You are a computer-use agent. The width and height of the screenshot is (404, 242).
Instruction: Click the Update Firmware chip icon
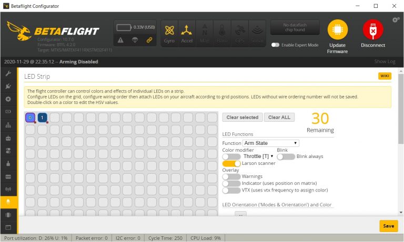click(338, 29)
